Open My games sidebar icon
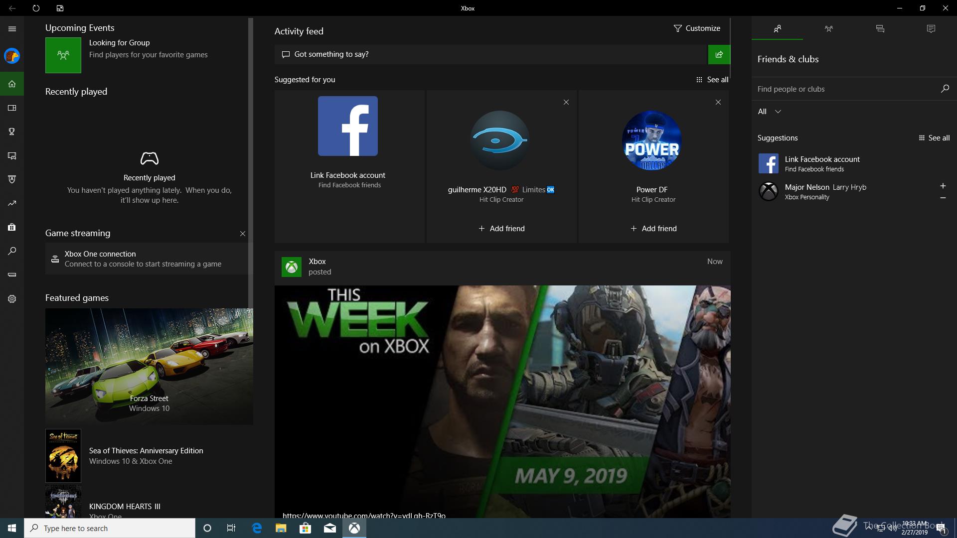This screenshot has width=957, height=538. tap(12, 108)
